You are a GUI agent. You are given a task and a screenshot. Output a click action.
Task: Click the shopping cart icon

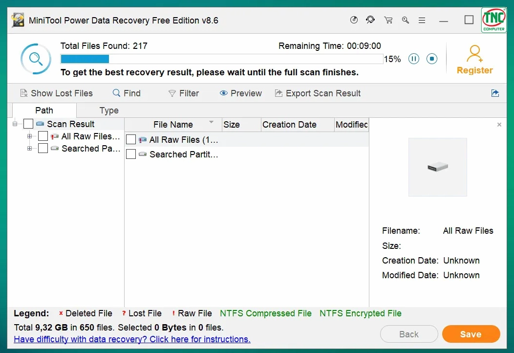click(x=388, y=20)
